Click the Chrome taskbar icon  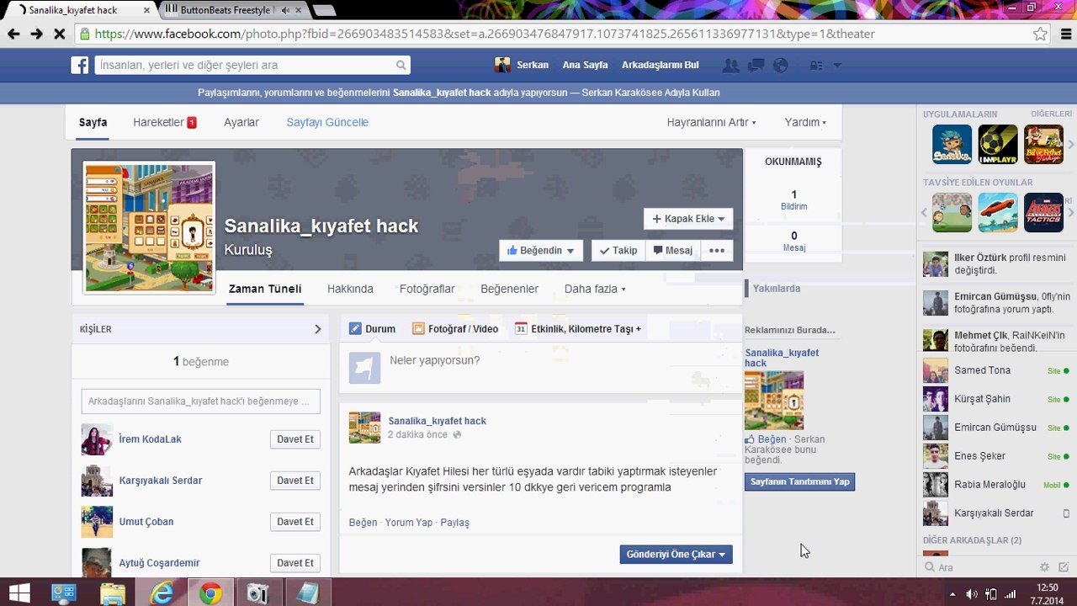[x=210, y=593]
